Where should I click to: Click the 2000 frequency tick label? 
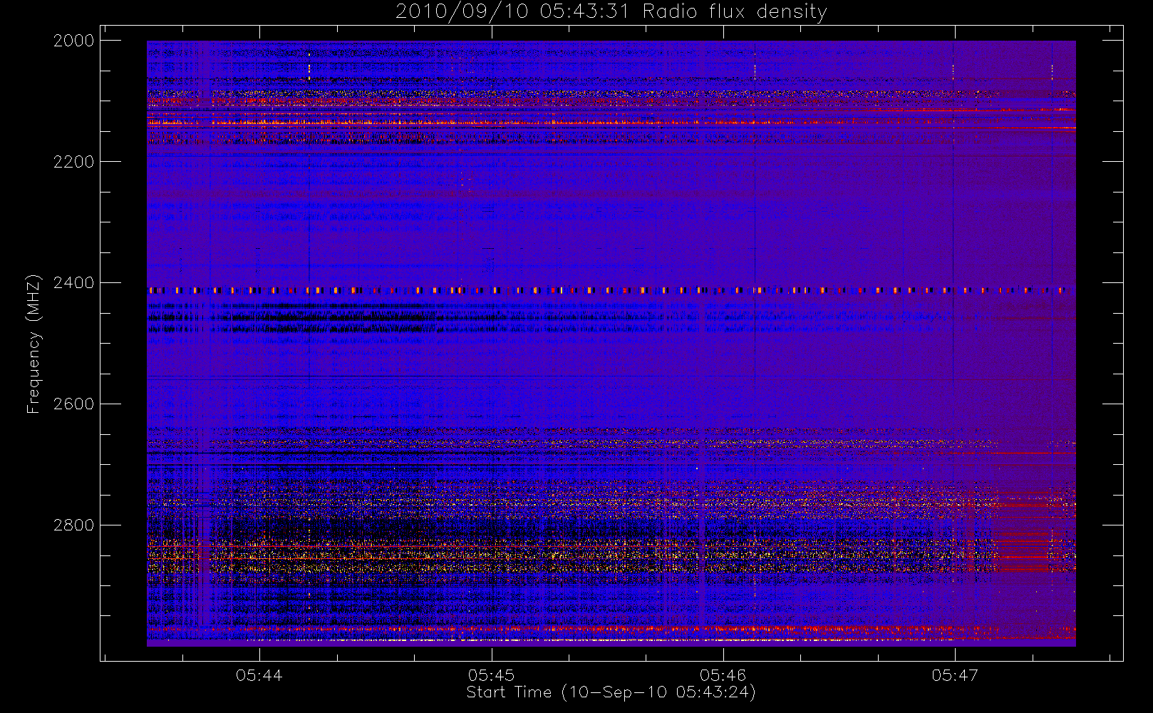click(x=74, y=41)
